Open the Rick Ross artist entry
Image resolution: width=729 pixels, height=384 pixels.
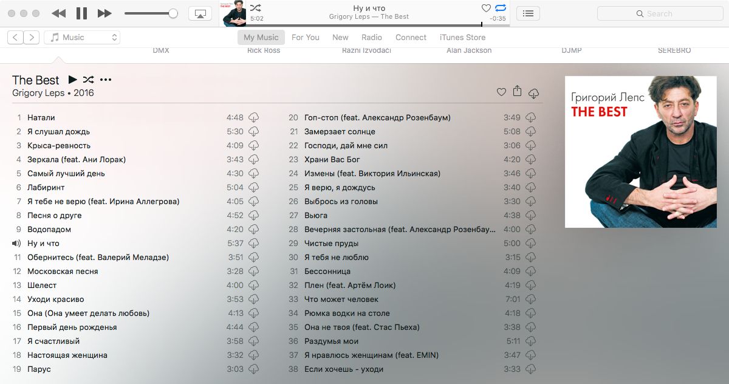[264, 50]
